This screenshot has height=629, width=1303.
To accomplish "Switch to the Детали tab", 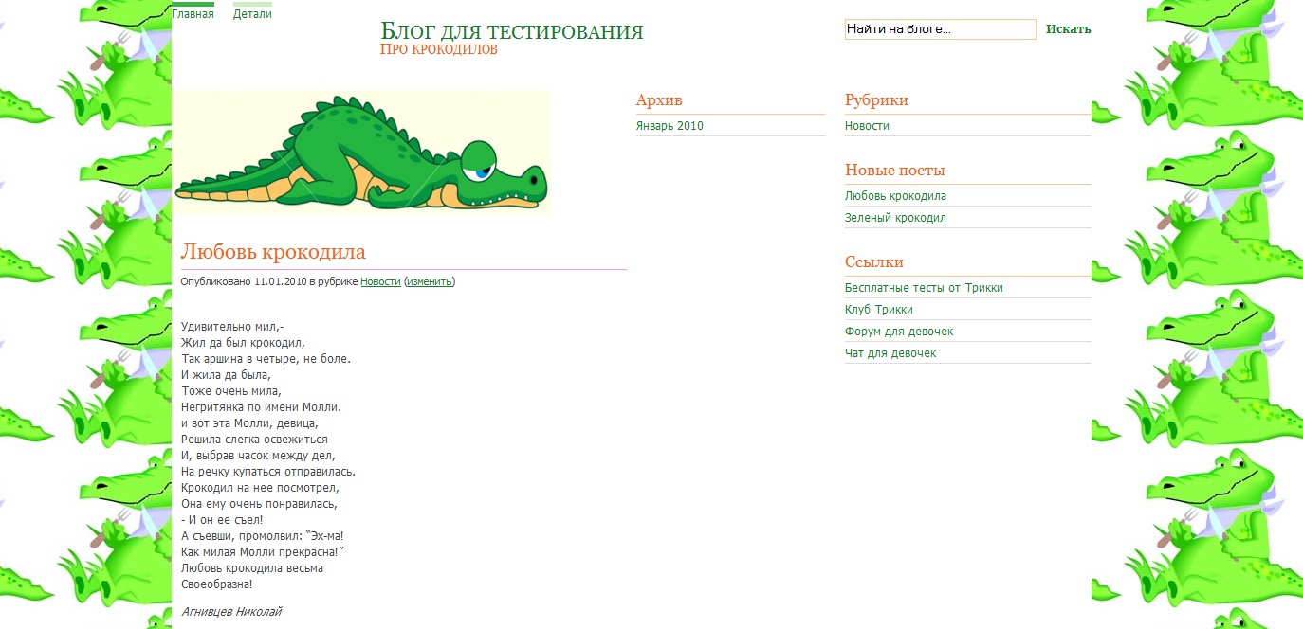I will tap(252, 14).
